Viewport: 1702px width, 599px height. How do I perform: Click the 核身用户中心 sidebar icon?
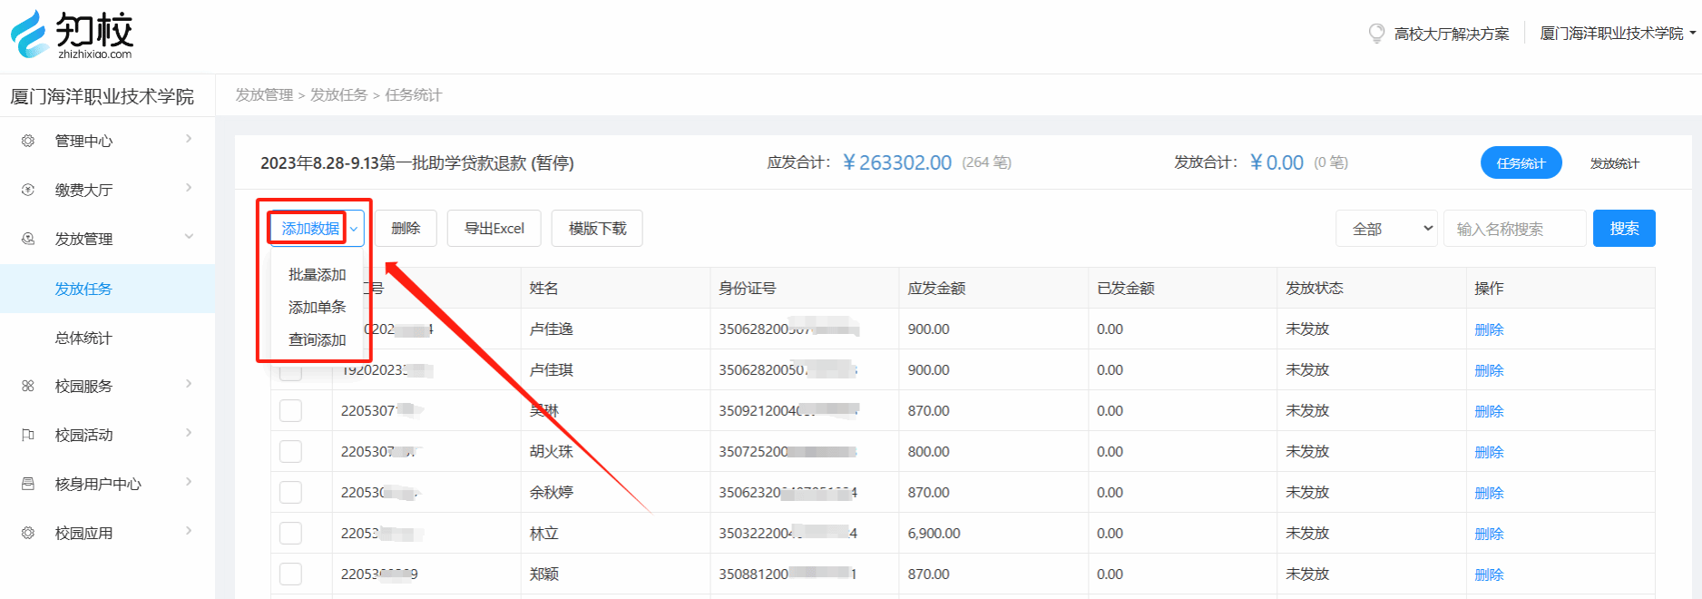pos(28,484)
